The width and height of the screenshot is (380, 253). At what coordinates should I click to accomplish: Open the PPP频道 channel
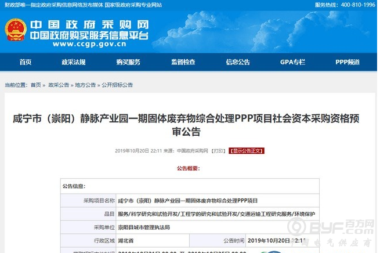348,62
